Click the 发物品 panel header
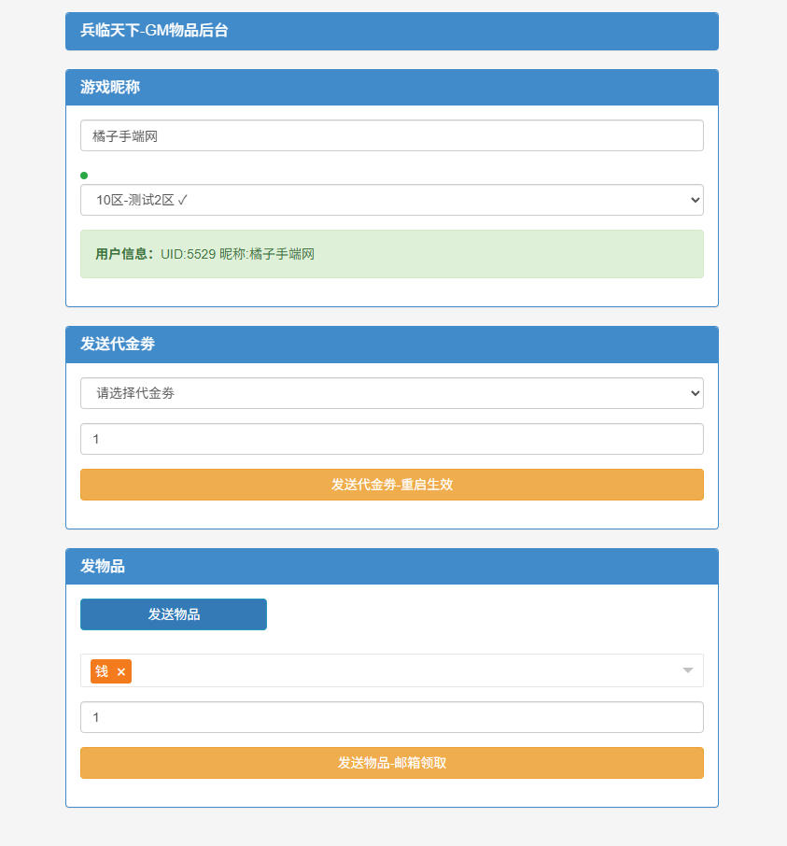Image resolution: width=787 pixels, height=846 pixels. (391, 567)
